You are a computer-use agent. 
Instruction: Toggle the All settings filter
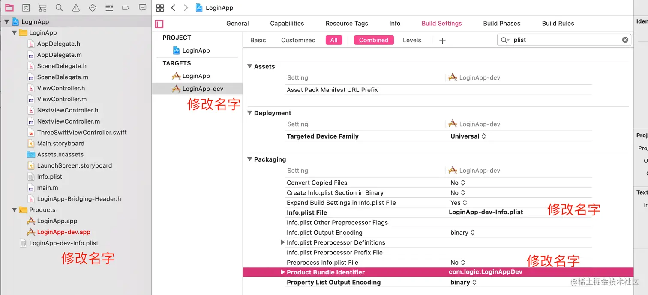click(x=334, y=40)
